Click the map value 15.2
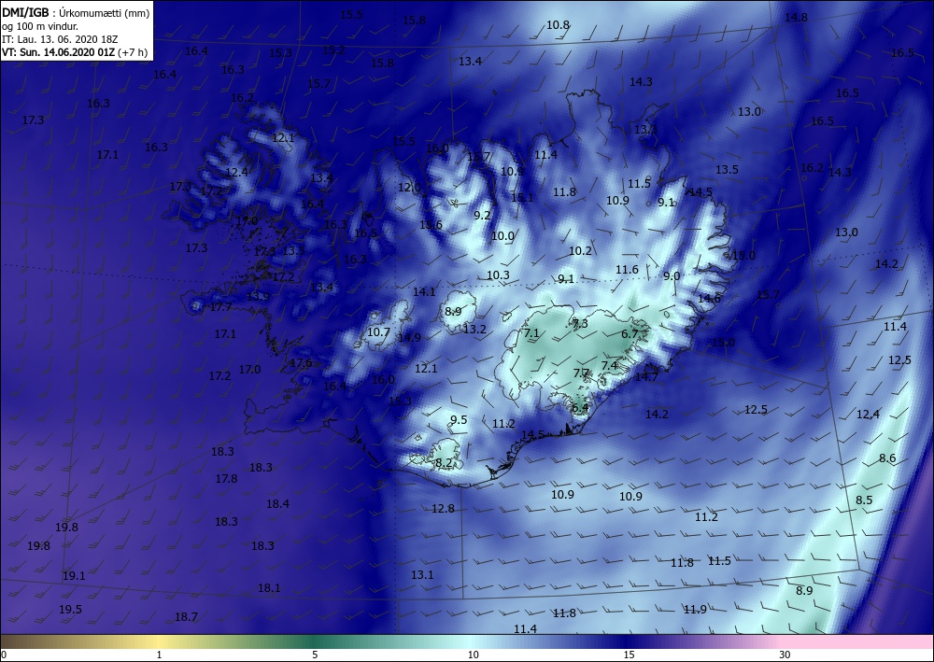The height and width of the screenshot is (662, 934). 333,50
